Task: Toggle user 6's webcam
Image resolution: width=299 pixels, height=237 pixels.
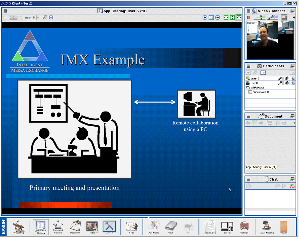Action: click(293, 83)
